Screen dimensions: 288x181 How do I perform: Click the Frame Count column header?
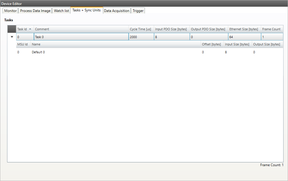click(271, 29)
